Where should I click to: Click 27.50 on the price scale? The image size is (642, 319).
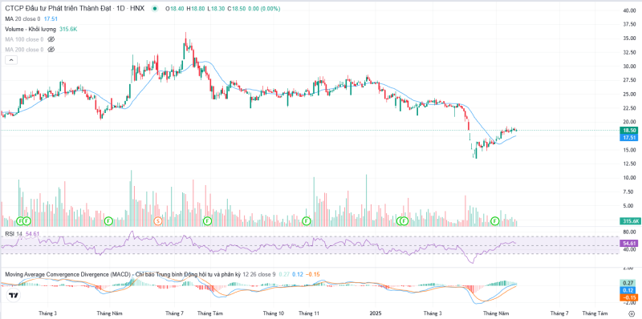tap(629, 80)
